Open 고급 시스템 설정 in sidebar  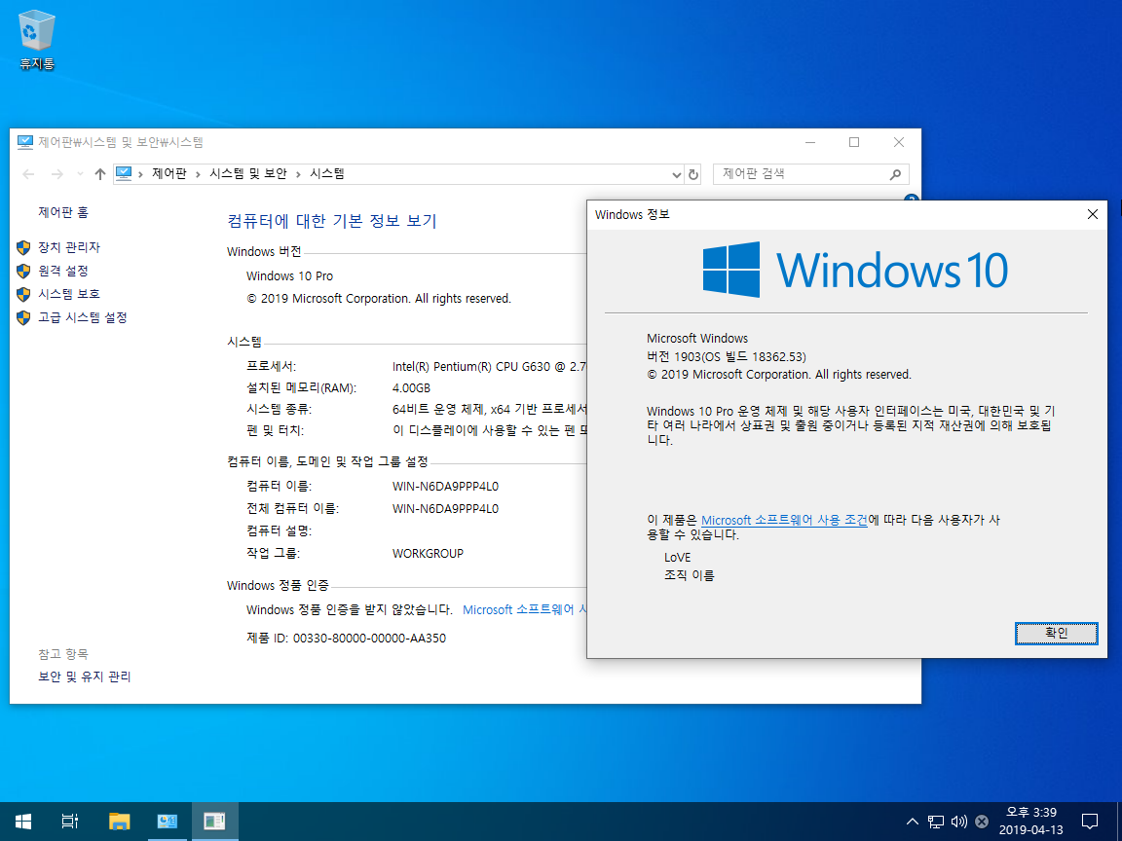(82, 317)
